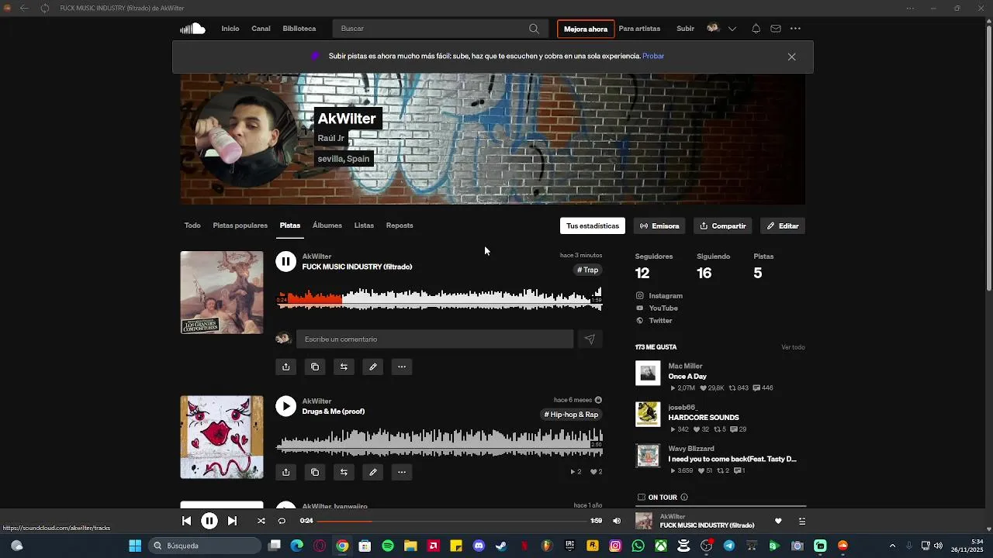Open HARDCORE SOUNDS track by joseb66_
The height and width of the screenshot is (558, 993).
click(x=704, y=418)
